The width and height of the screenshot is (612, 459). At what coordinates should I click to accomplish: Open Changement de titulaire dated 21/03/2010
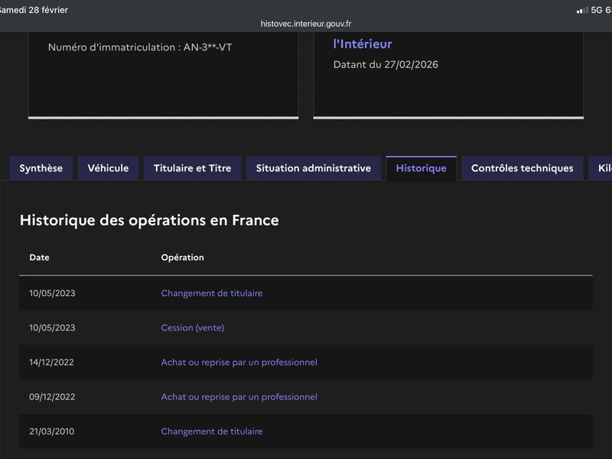point(211,431)
